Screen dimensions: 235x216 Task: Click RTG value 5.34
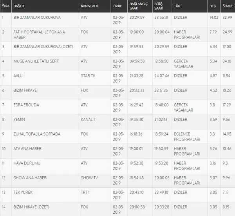[213, 61]
